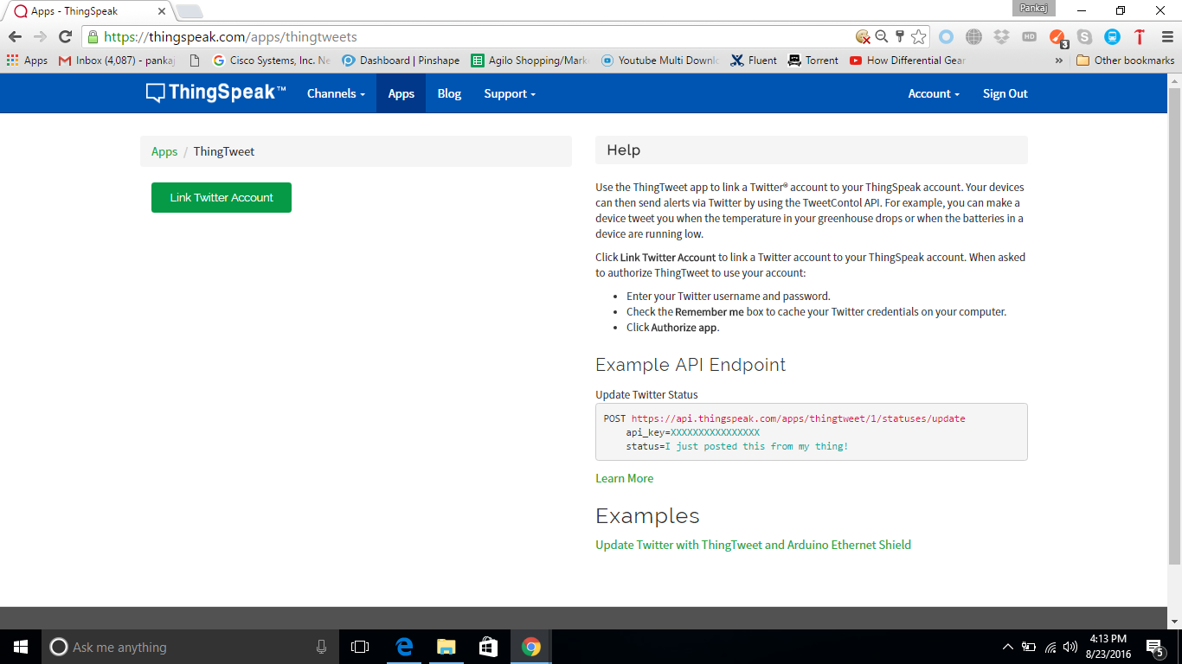Screen dimensions: 1182x664
Task: Click the green padlock security icon
Action: coord(93,36)
